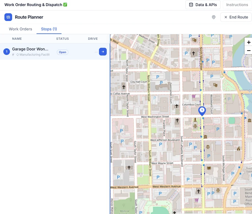Open the Stops (1) tab

[49, 29]
